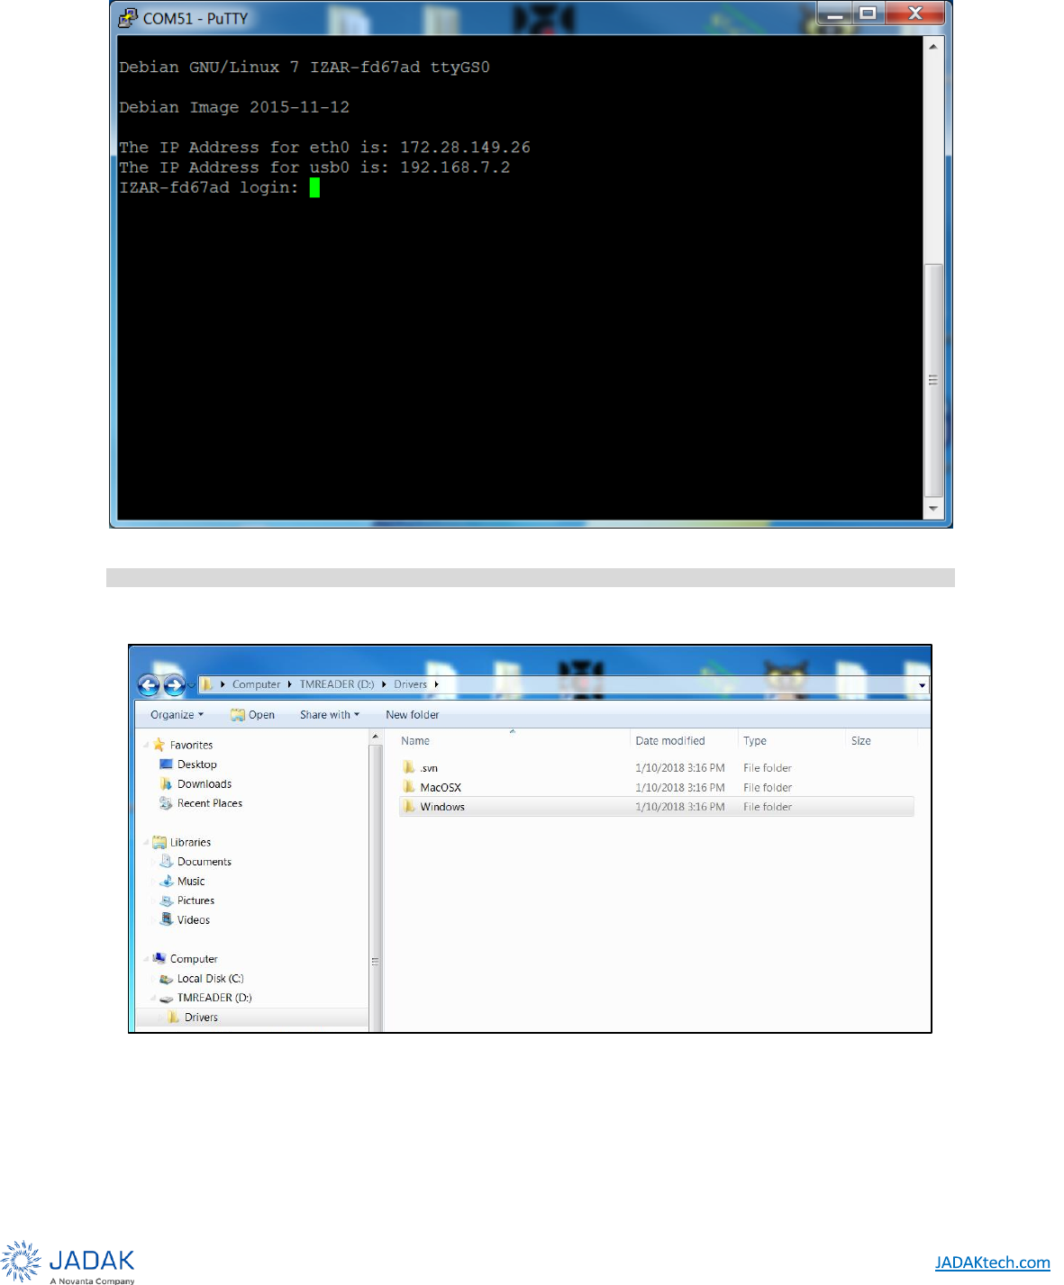Screen dimensions: 1064x1285
Task: Collapse the Favorites tree section
Action: click(146, 745)
